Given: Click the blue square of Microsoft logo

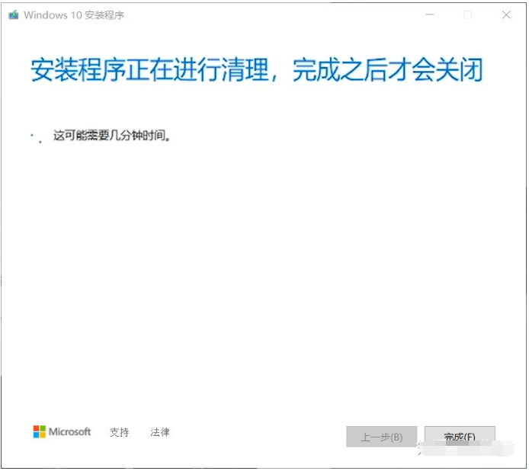Looking at the screenshot, I should coord(36,435).
